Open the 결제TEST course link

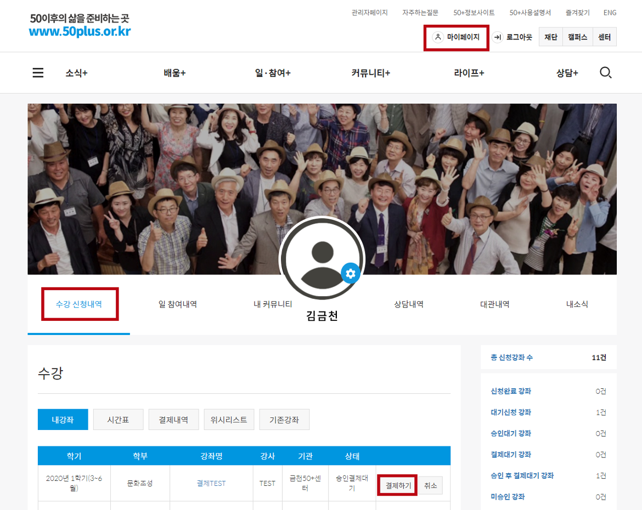pos(211,483)
